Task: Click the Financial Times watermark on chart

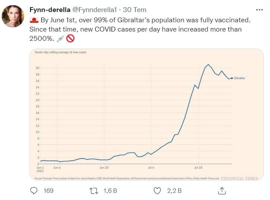Action: click(239, 178)
